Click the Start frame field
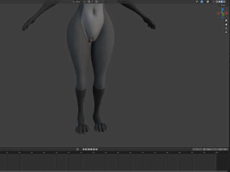 point(211,149)
